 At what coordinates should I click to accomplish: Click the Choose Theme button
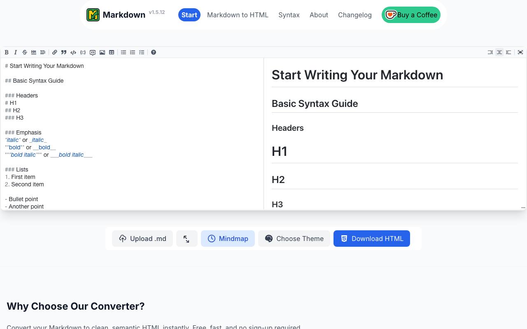pyautogui.click(x=294, y=239)
